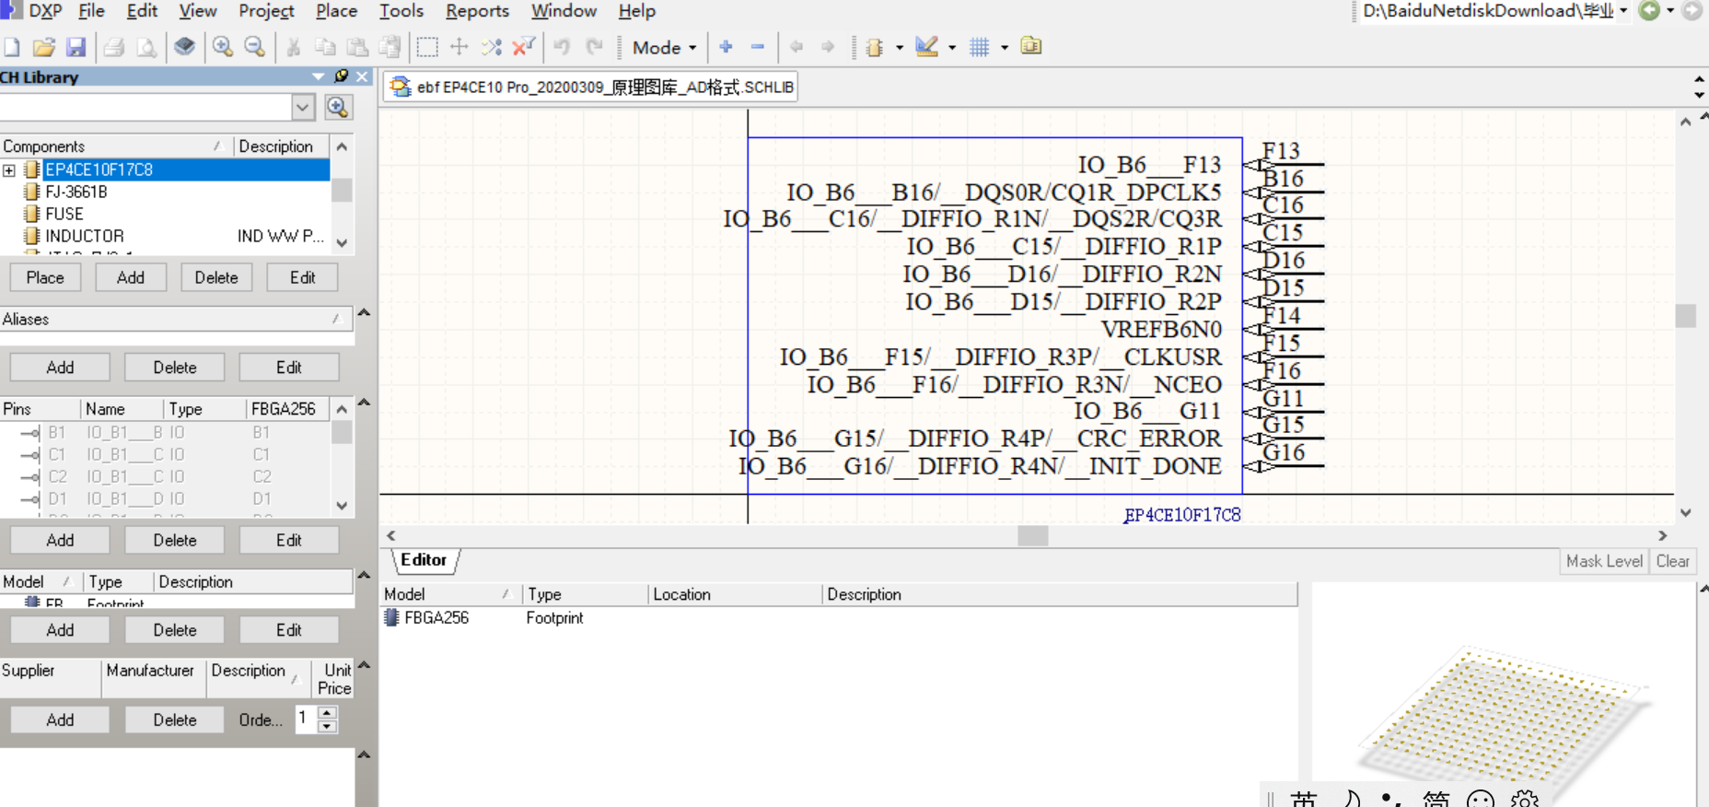The width and height of the screenshot is (1709, 807).
Task: Click the Place button under Components
Action: tap(45, 277)
